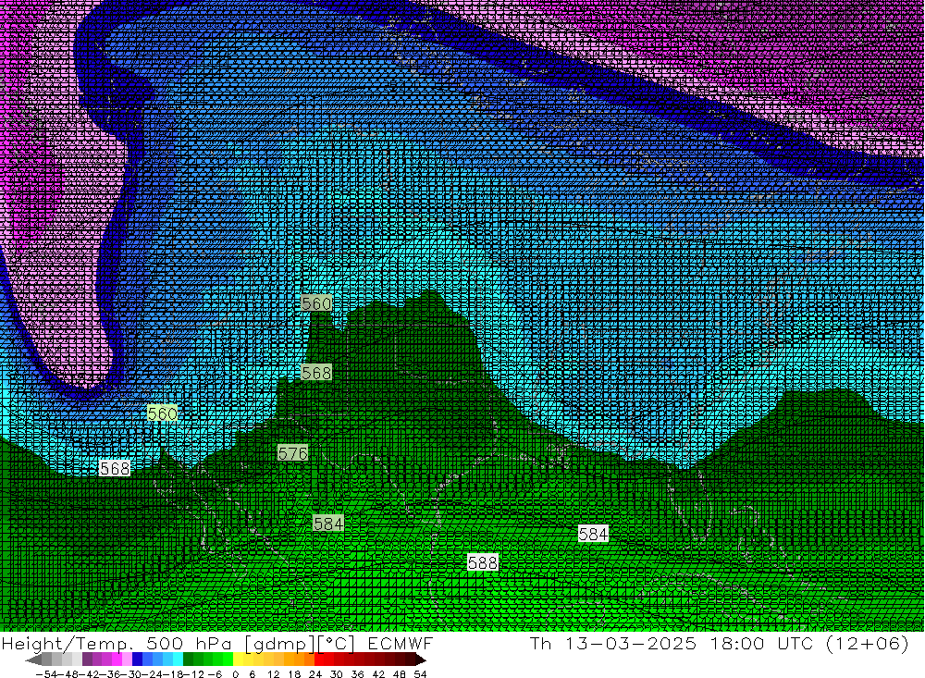Screen dimensions: 925x678
Task: Click the 576 contour height label
Action: 292,453
